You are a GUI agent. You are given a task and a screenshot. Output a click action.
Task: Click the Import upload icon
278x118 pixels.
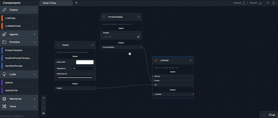pos(244,3)
